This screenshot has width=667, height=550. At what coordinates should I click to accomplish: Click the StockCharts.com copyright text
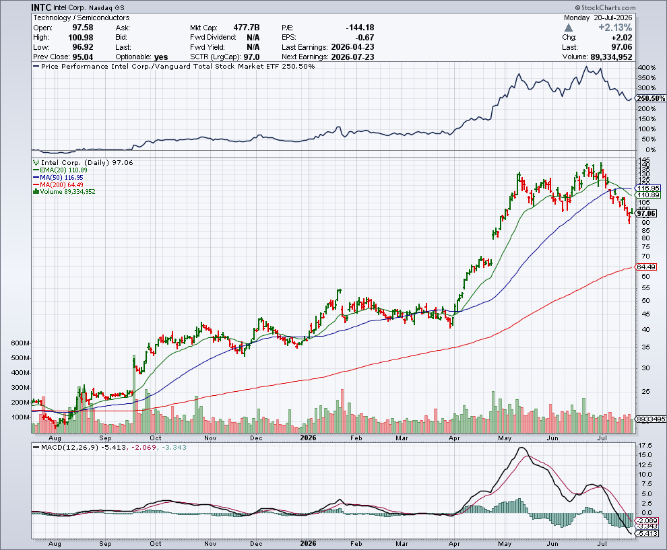tap(605, 7)
